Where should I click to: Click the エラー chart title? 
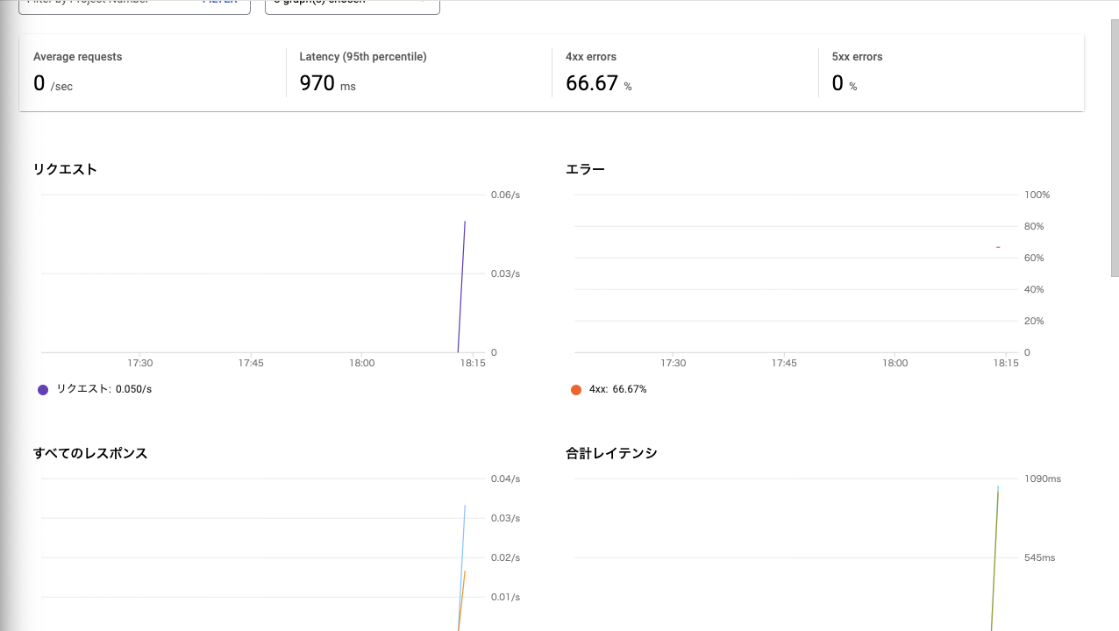tap(585, 169)
